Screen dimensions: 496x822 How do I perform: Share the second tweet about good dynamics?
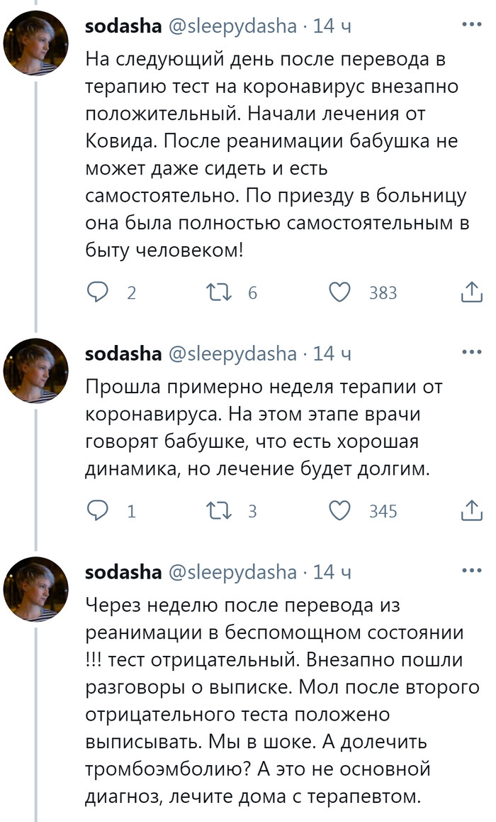471,510
